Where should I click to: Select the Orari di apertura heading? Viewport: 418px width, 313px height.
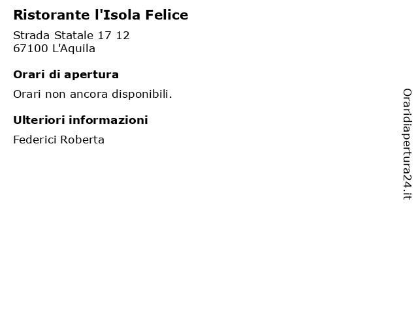point(66,75)
